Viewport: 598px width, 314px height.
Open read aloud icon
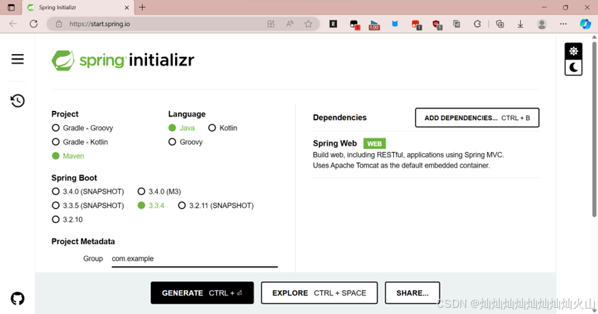[x=290, y=24]
